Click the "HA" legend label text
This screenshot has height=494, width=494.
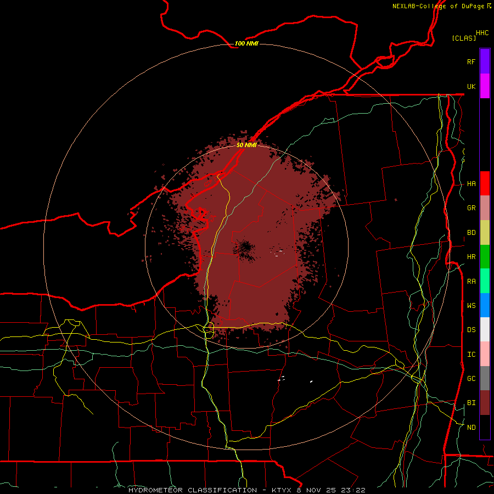coord(471,184)
